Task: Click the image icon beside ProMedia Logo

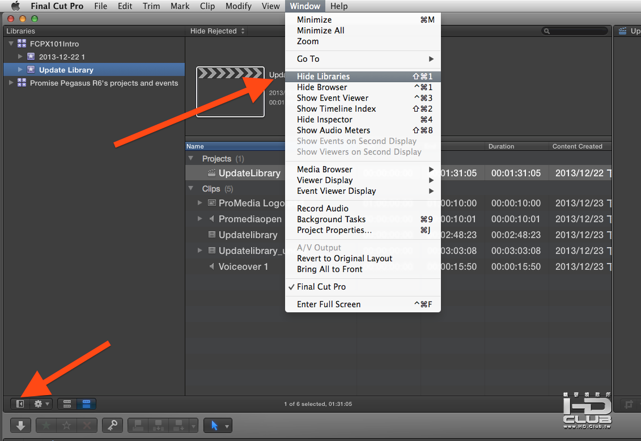Action: point(212,203)
